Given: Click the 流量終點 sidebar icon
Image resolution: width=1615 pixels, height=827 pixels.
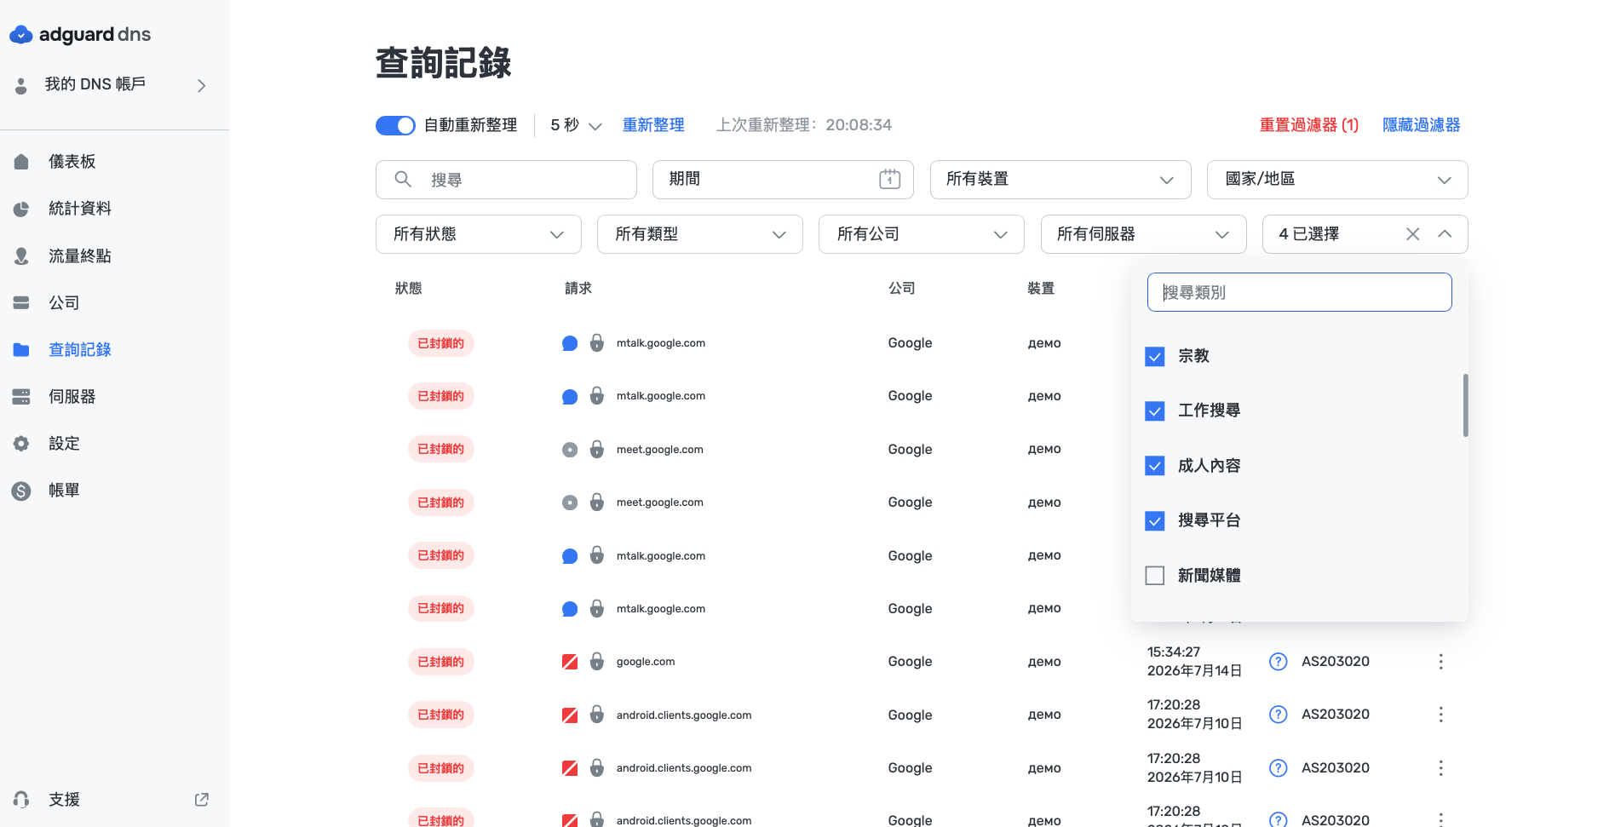Looking at the screenshot, I should click(21, 256).
